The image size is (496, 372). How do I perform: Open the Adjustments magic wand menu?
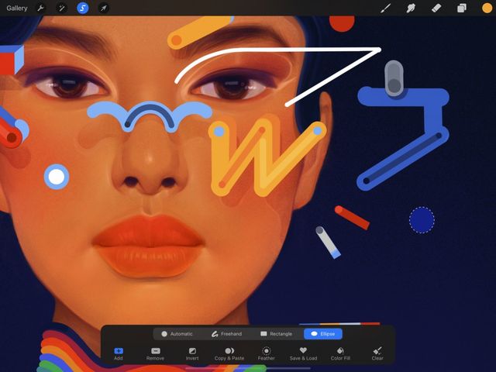61,9
